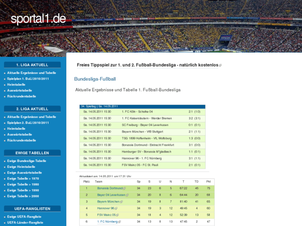Open 1. Liga Rückrundentabelle link
This screenshot has height=226, width=302.
pyautogui.click(x=22, y=96)
